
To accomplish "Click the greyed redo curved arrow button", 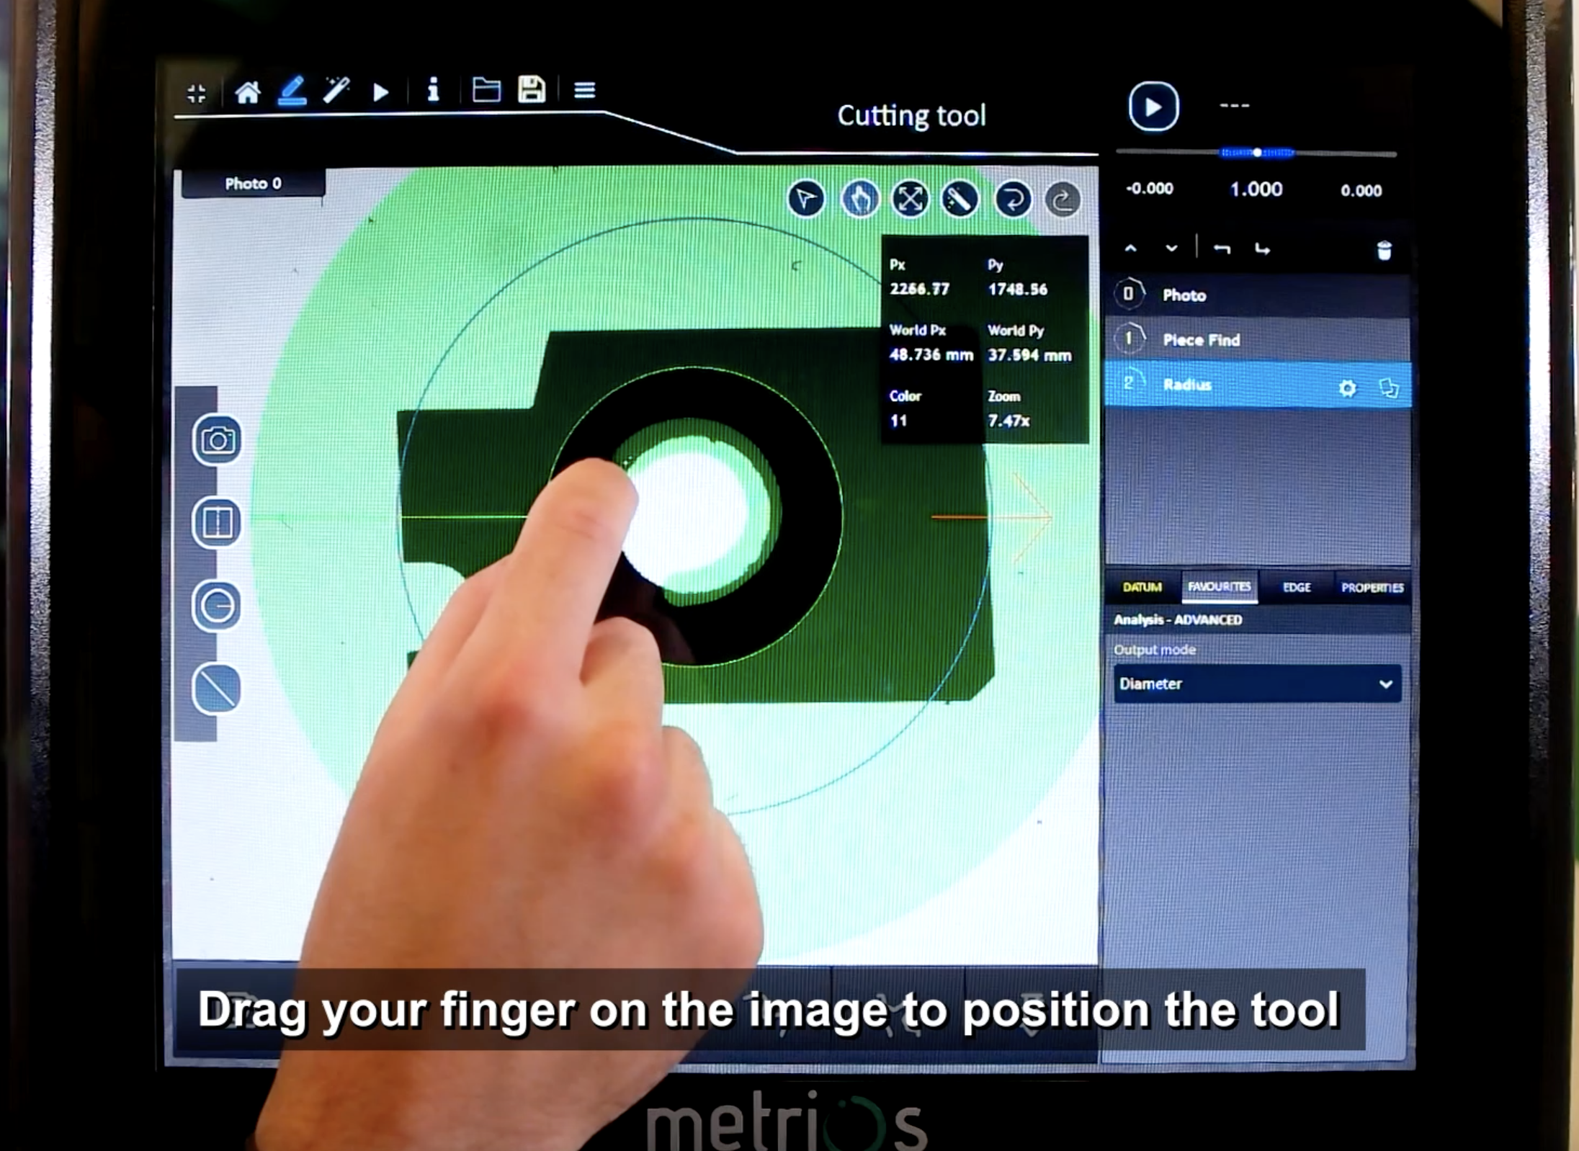I will coord(1063,200).
